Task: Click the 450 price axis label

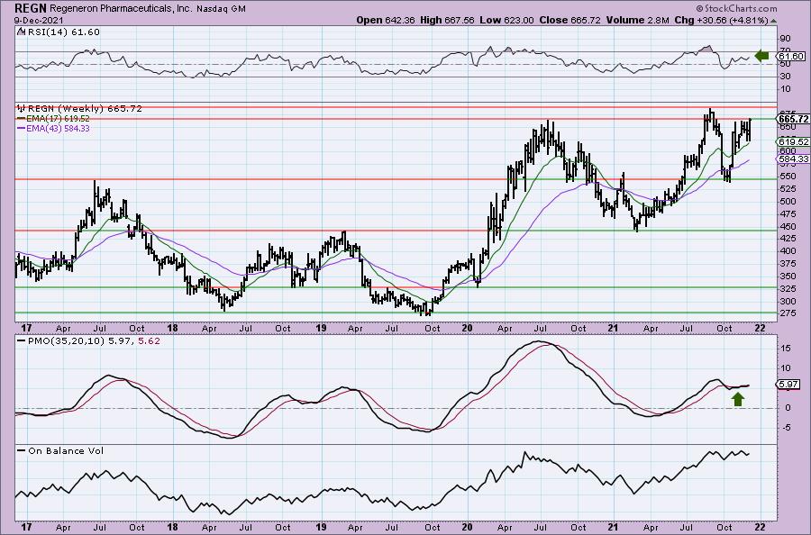Action: point(787,226)
